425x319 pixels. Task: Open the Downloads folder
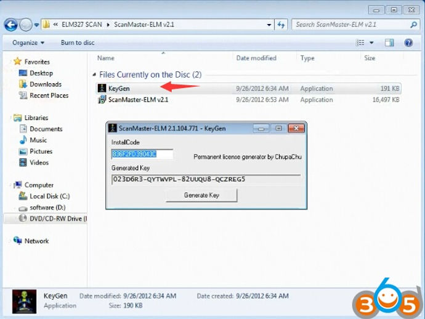click(46, 84)
